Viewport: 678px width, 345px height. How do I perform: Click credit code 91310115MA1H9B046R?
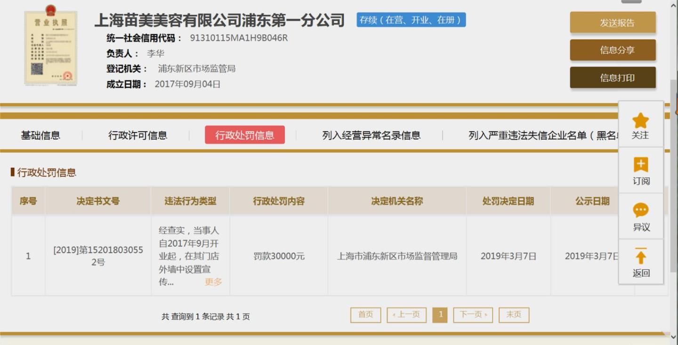pos(239,38)
